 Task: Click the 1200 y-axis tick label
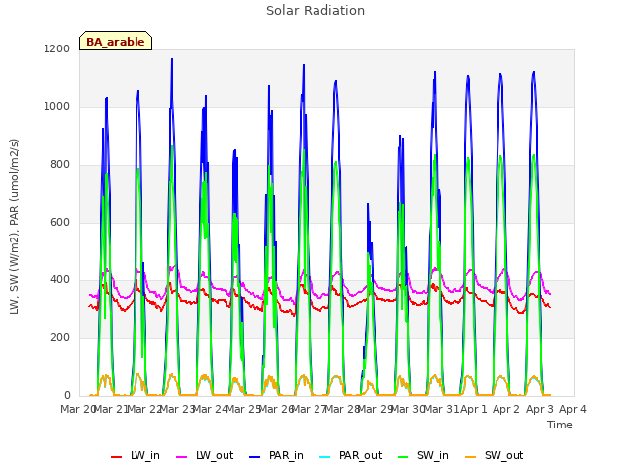tap(57, 48)
